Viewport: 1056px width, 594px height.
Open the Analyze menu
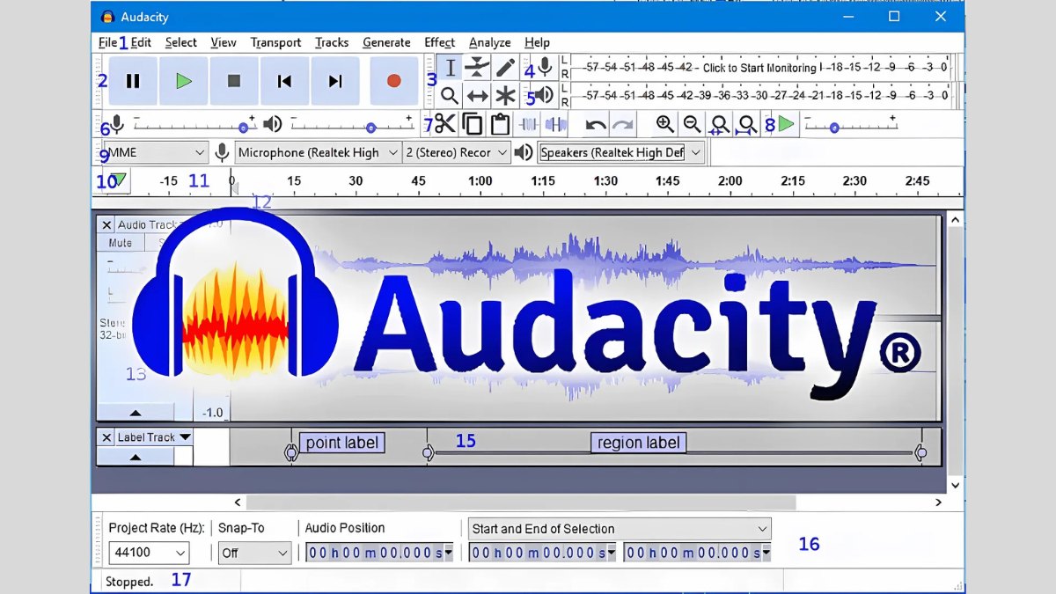click(x=489, y=42)
